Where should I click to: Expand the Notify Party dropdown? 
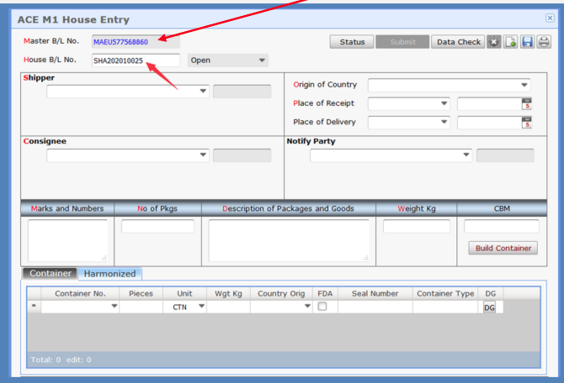(466, 155)
